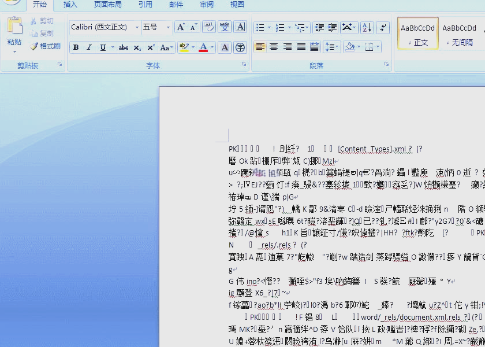
Task: Toggle italic formatting
Action: tap(88, 47)
